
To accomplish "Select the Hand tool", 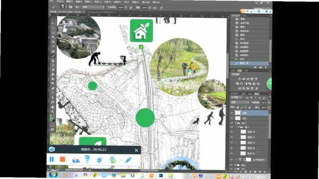I will pos(53,107).
